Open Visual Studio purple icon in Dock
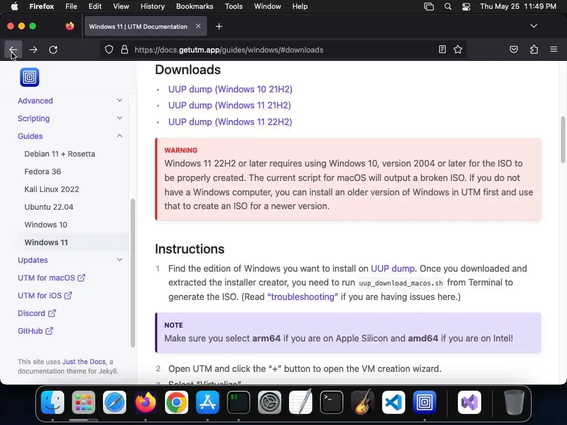This screenshot has height=425, width=567. click(x=470, y=402)
